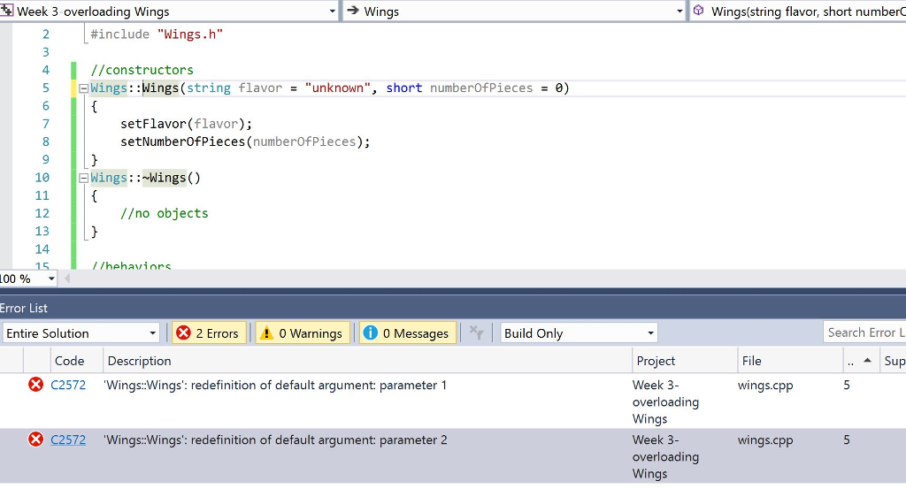The image size is (906, 489).
Task: Click the partially visible Sup column header
Action: pos(894,361)
